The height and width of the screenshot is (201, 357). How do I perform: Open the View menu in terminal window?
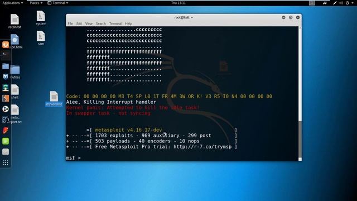[89, 23]
